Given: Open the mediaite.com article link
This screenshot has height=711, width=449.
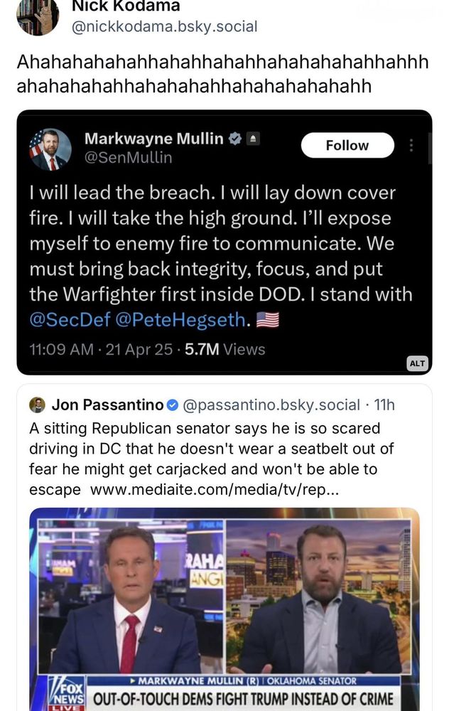Looking at the screenshot, I should click(215, 490).
